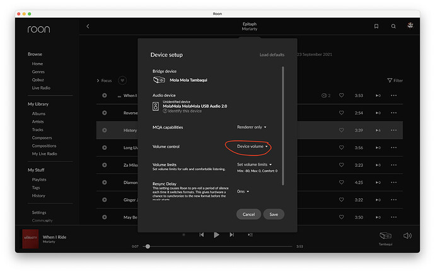Open Artists in My Library
Viewport: 435px width, 272px height.
click(x=38, y=122)
